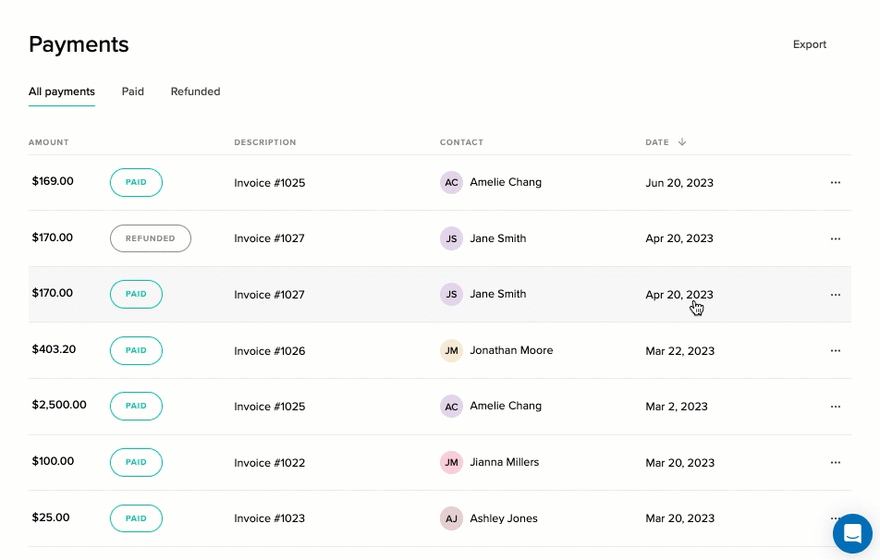
Task: Click the PAID badge on the $403.20 row
Action: pyautogui.click(x=136, y=351)
